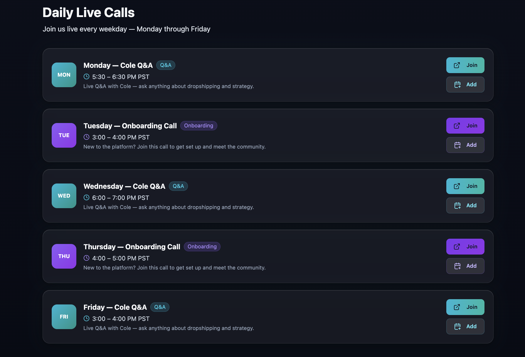Join the Wednesday Cole Q&A call
The image size is (525, 357).
click(465, 186)
